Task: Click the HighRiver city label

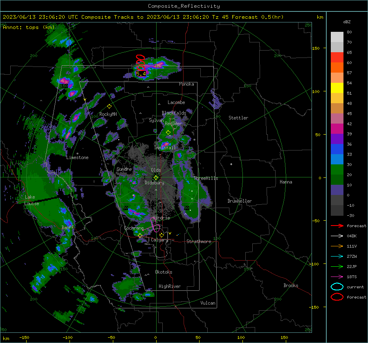Action: tap(170, 286)
